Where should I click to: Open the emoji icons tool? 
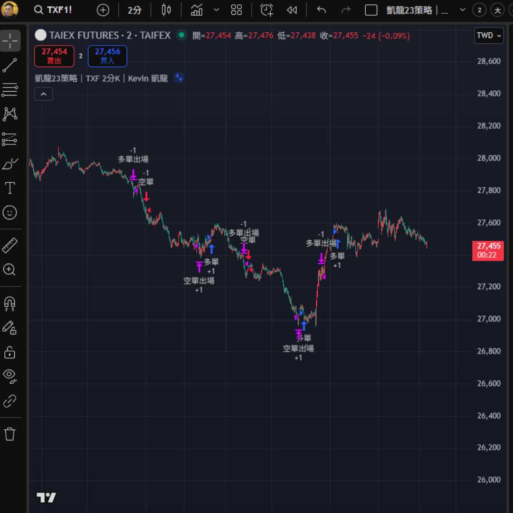10,212
